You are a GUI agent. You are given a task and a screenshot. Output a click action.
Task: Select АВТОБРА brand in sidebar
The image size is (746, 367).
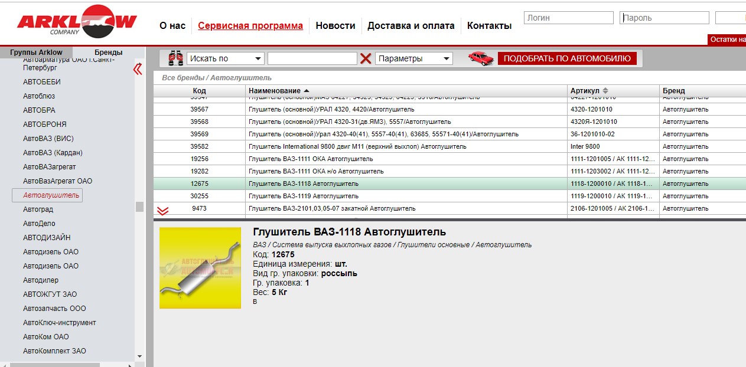pos(39,110)
